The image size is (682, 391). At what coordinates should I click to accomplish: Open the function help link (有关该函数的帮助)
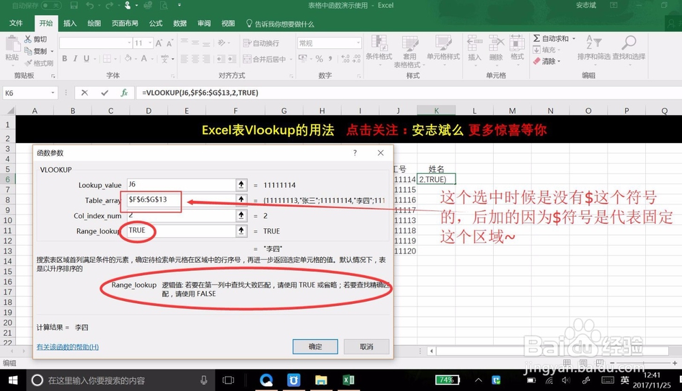[68, 347]
